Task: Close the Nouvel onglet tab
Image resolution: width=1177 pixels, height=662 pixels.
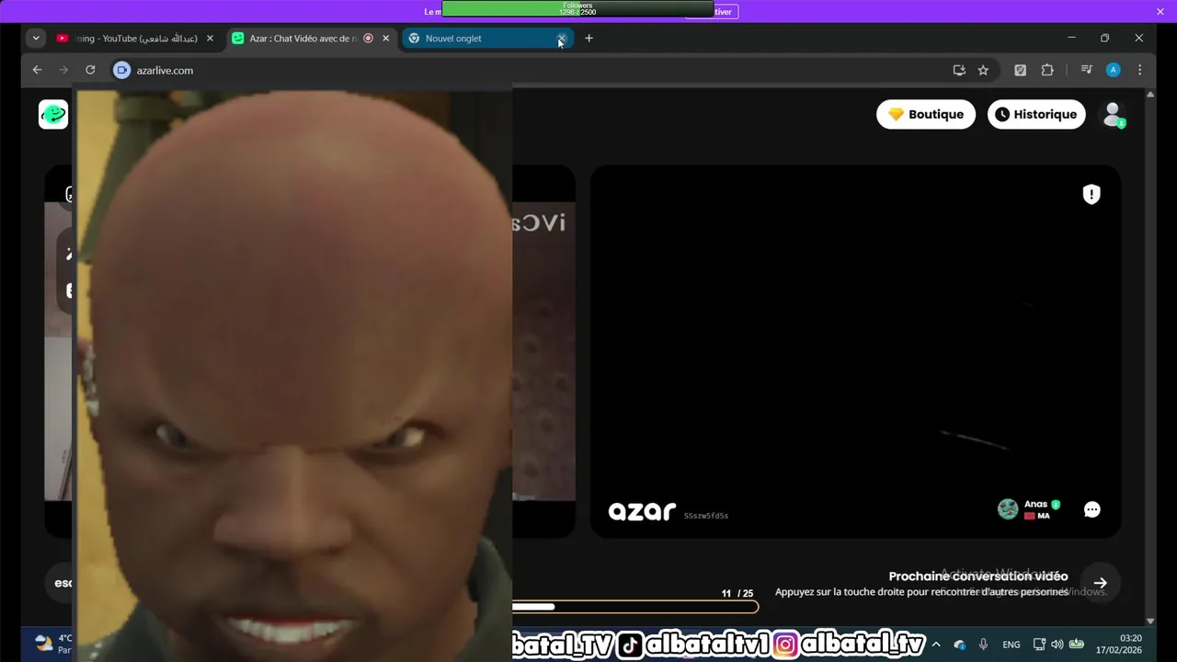Action: pyautogui.click(x=561, y=39)
